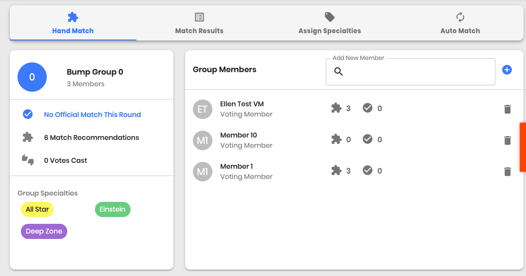Image resolution: width=526 pixels, height=276 pixels.
Task: Click the No Official Match check icon
Action: click(x=28, y=114)
